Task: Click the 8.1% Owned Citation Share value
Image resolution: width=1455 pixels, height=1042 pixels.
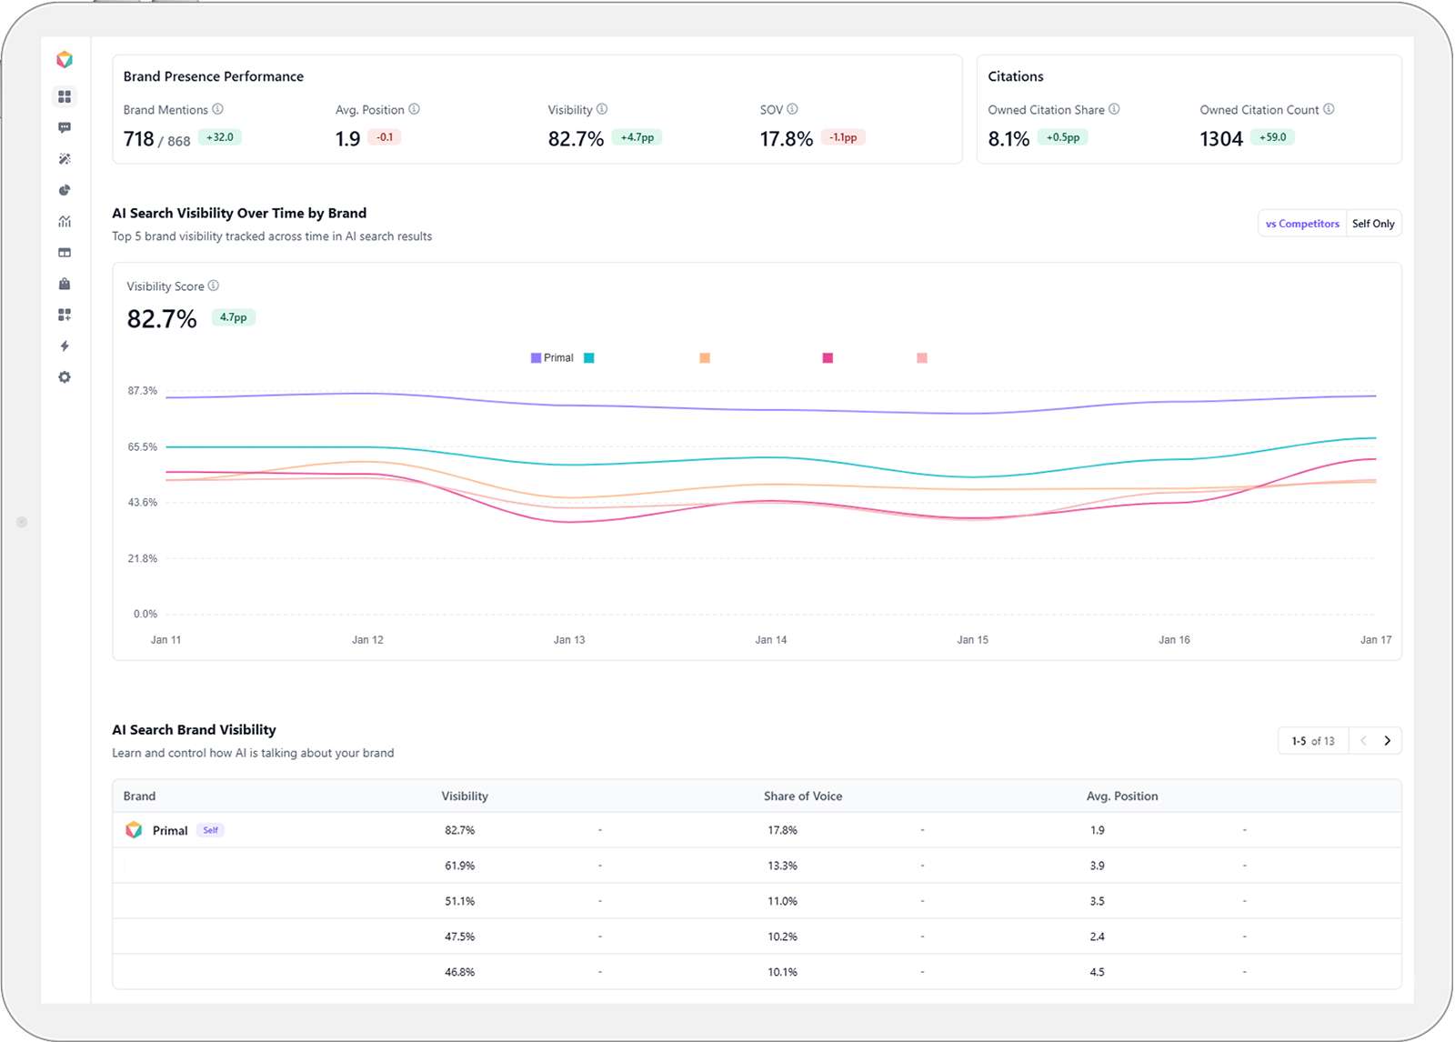Action: pos(1009,139)
